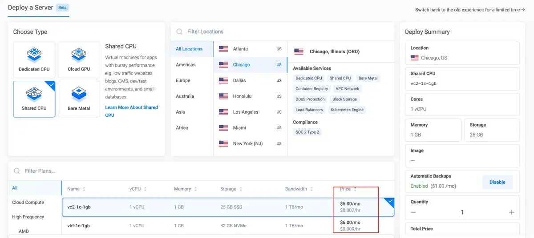Screen dimensions: 534x238
Task: Show All Locations tab
Action: [192, 49]
